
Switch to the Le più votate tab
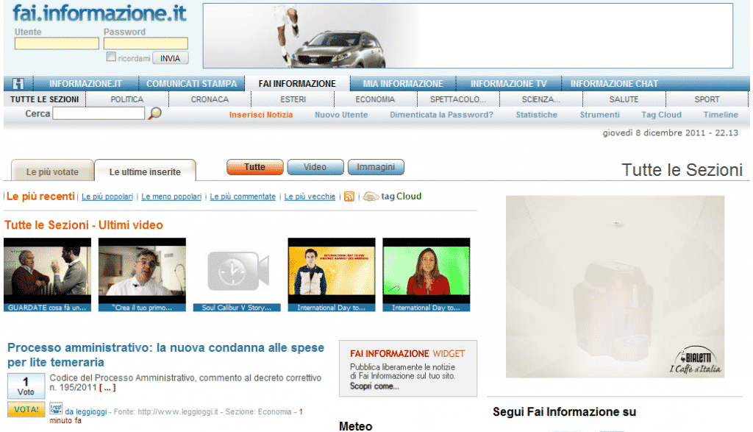[x=52, y=171]
